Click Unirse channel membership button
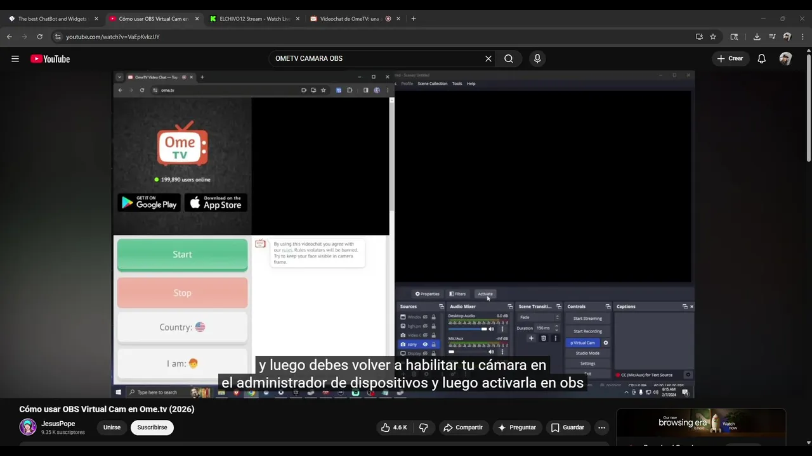The image size is (812, 456). [112, 427]
